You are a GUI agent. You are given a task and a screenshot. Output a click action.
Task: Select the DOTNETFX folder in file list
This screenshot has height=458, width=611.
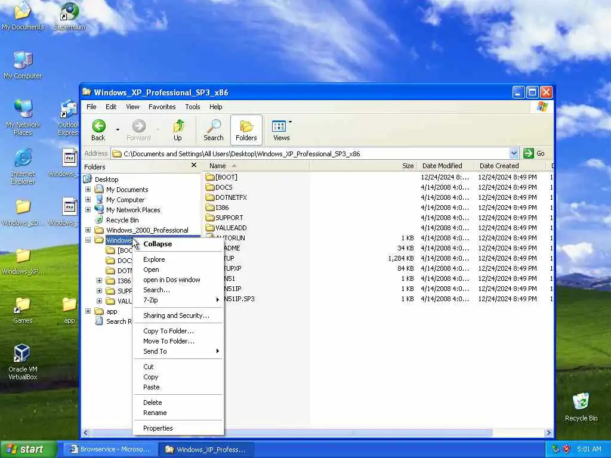[x=226, y=197]
